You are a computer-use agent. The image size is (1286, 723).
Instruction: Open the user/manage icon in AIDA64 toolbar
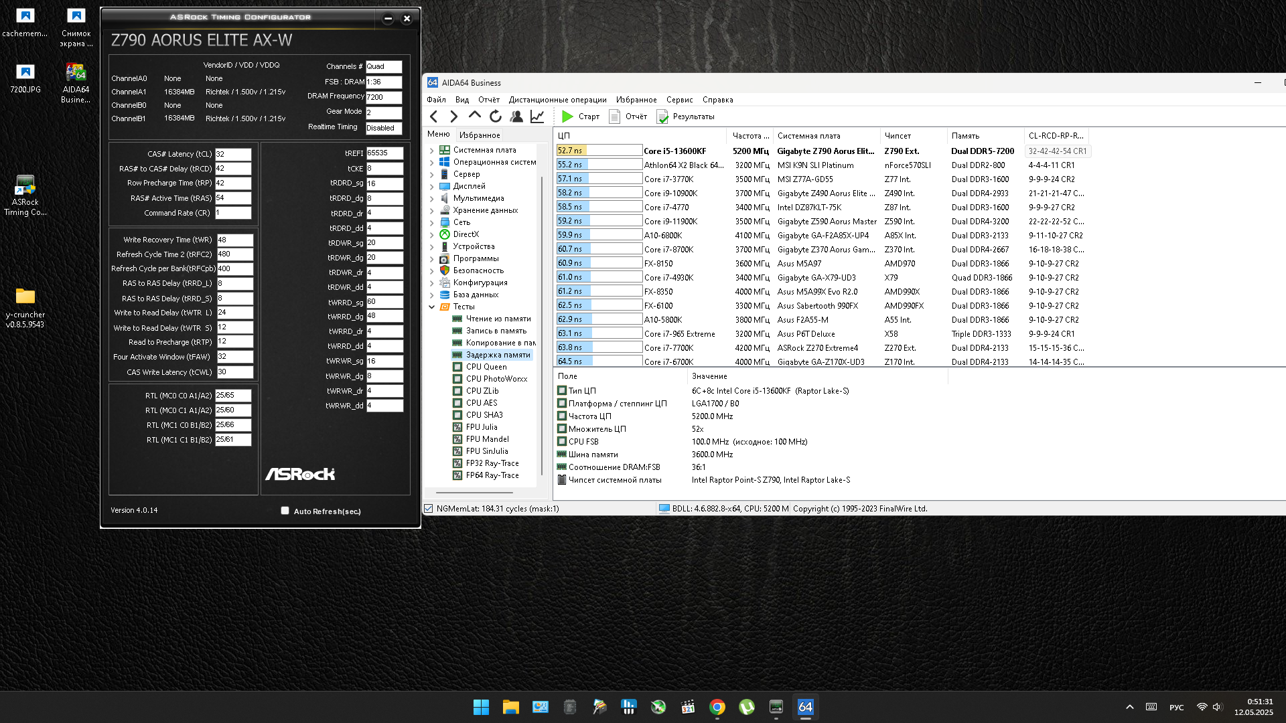516,116
